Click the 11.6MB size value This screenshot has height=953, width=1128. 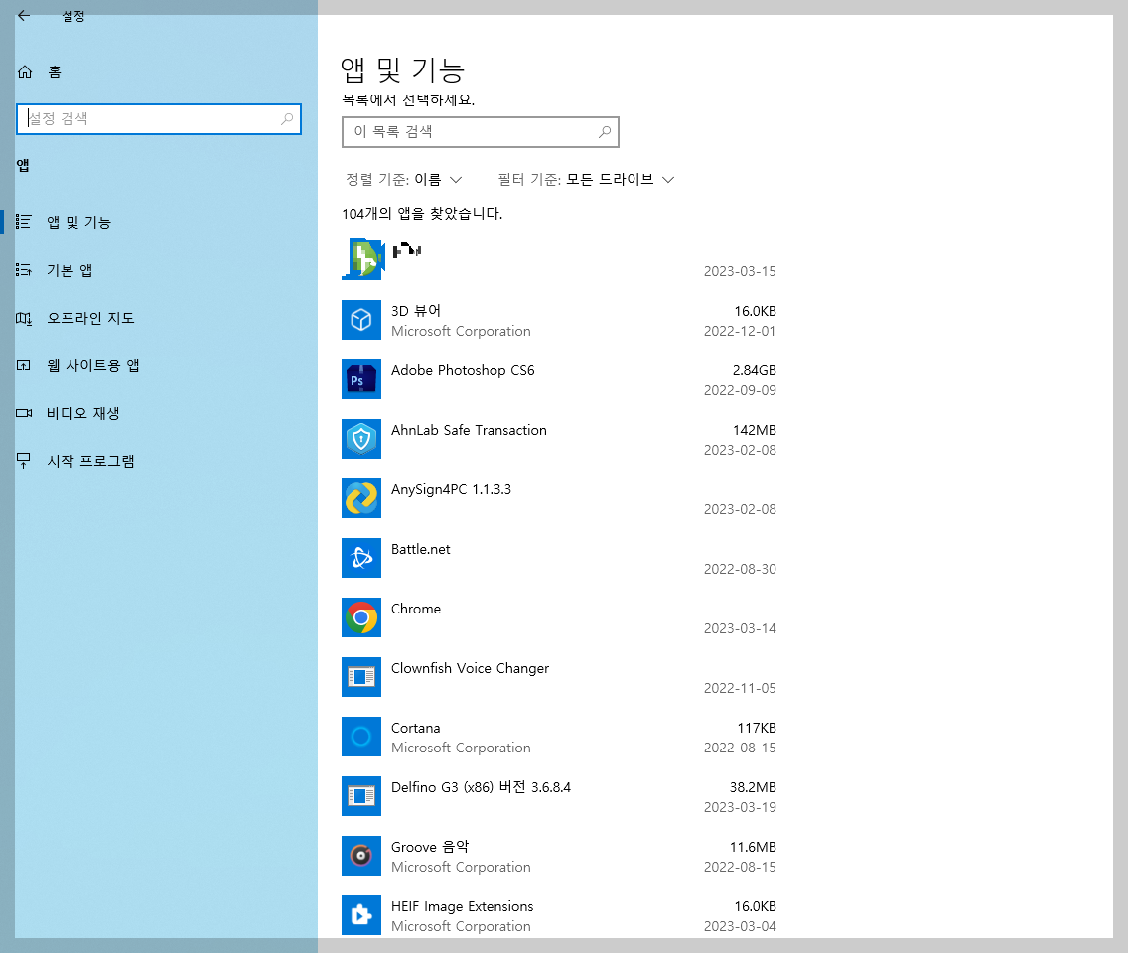pos(753,847)
